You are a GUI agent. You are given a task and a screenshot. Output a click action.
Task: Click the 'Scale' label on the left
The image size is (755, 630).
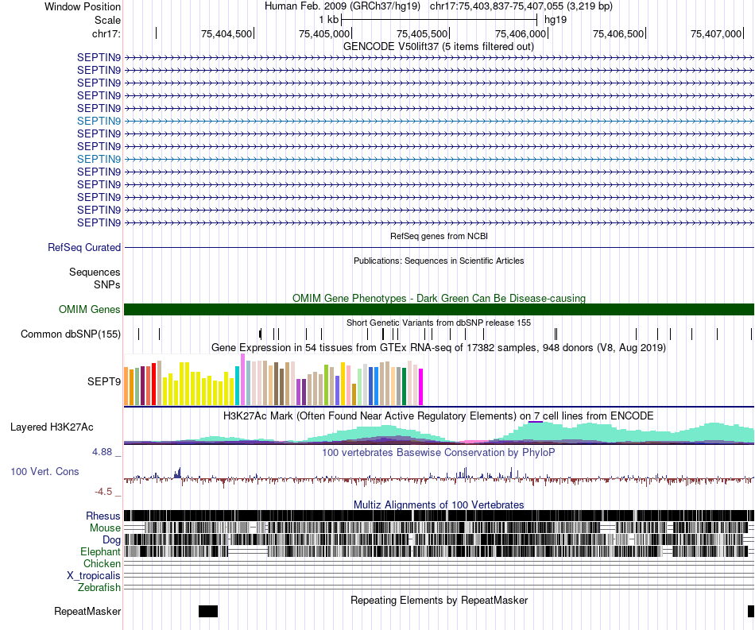click(x=107, y=20)
